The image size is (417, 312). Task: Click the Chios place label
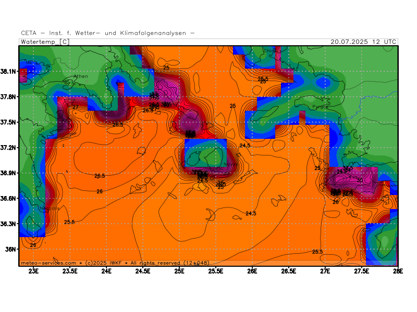pos(270,50)
